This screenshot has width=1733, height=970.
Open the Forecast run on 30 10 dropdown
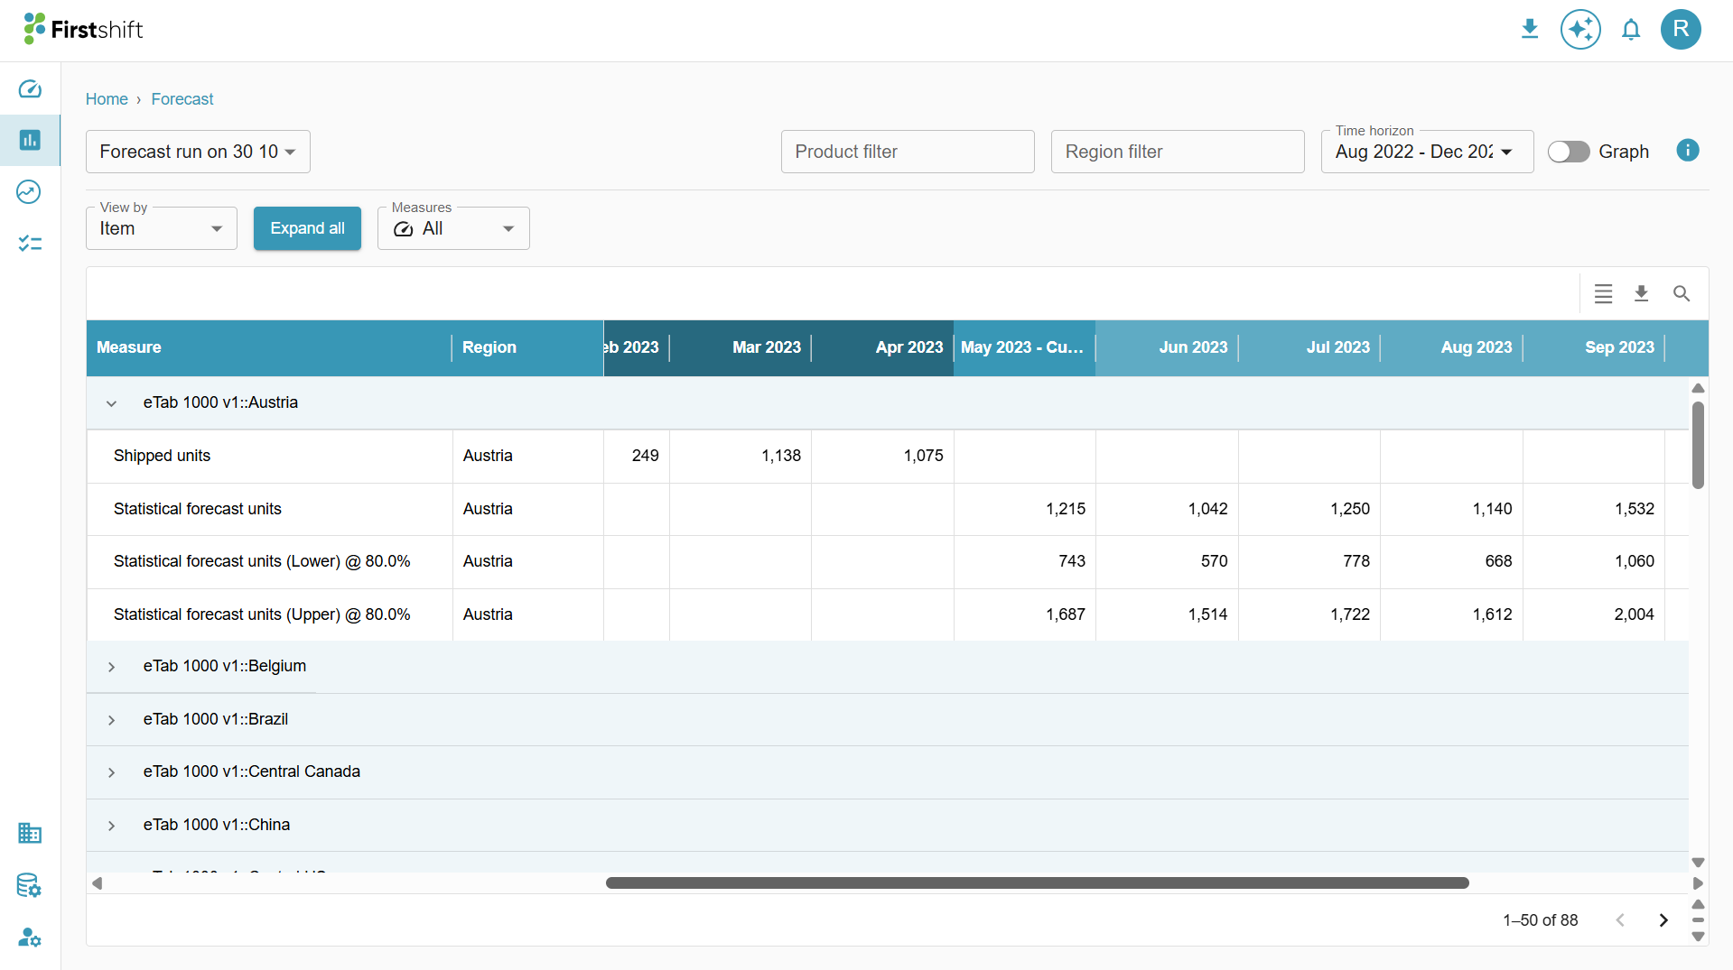[x=198, y=152]
